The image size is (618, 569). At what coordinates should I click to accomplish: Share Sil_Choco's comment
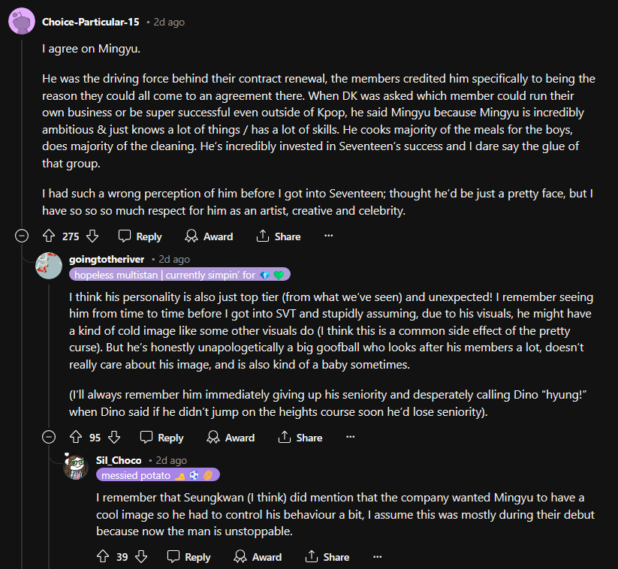coord(327,557)
